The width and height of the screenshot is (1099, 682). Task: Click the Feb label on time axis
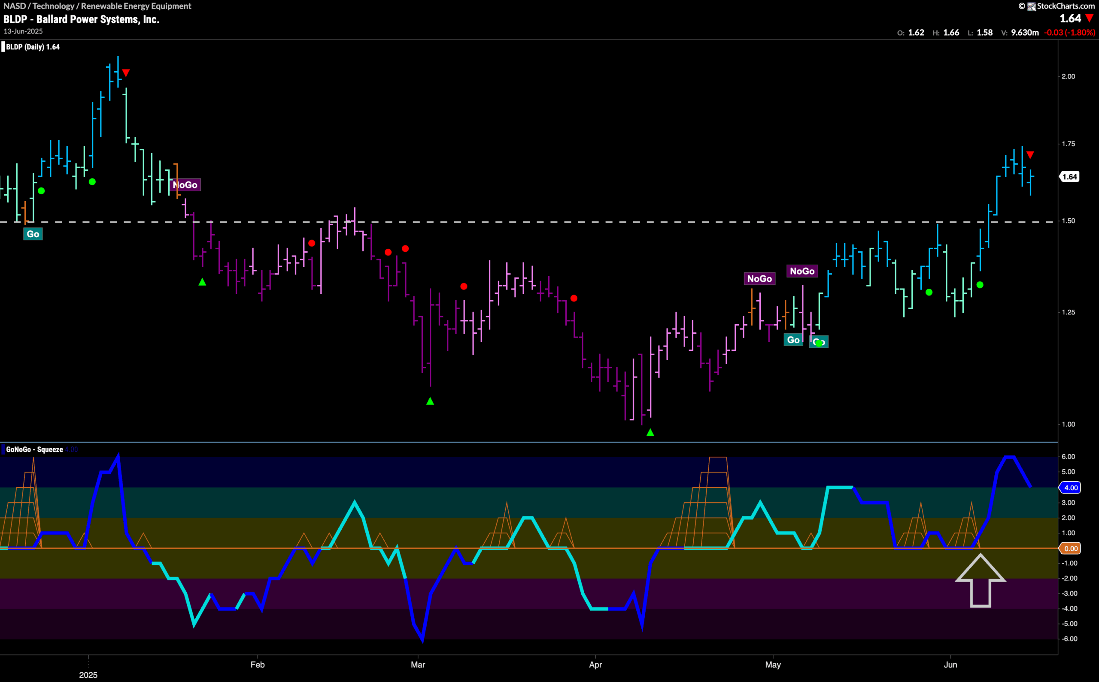(257, 664)
